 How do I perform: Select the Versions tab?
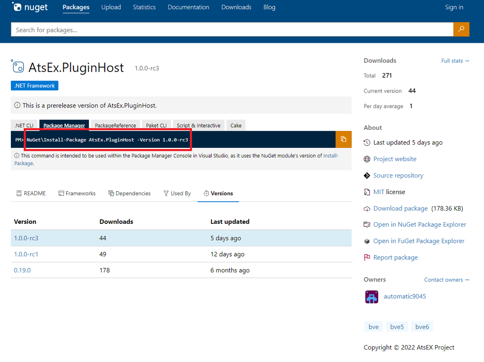point(218,193)
